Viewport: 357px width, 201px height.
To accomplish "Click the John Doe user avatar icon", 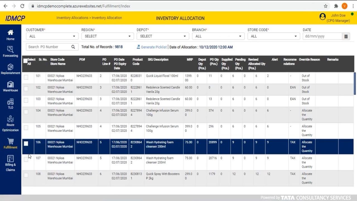I will click(322, 17).
